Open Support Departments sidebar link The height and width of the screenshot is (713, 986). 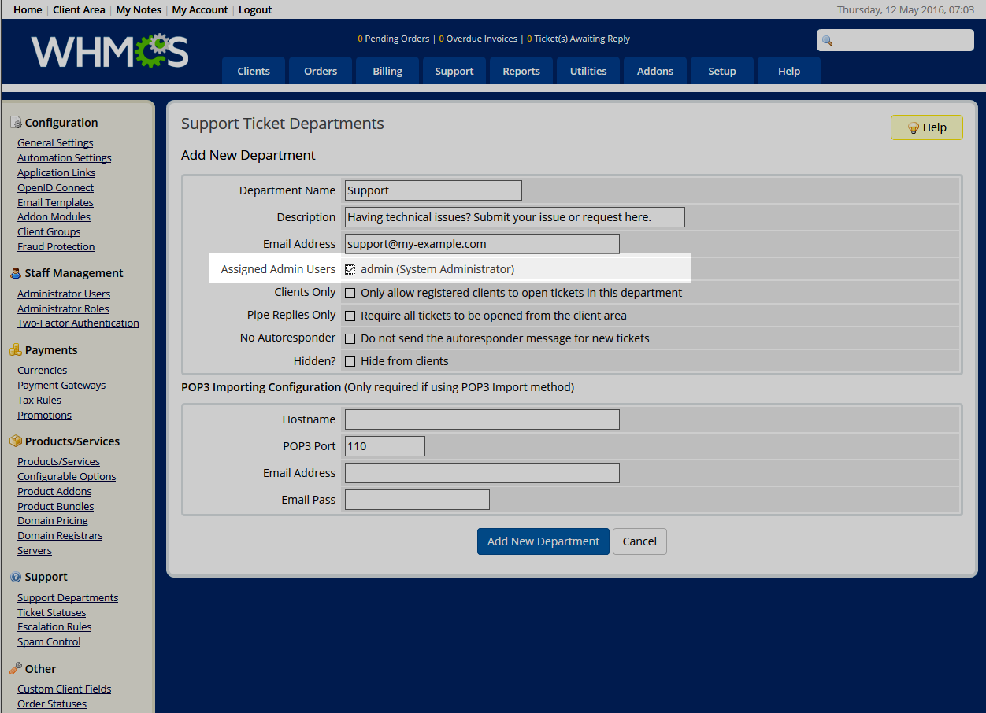click(68, 598)
